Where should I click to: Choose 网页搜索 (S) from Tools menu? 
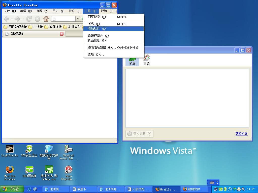click(114, 17)
